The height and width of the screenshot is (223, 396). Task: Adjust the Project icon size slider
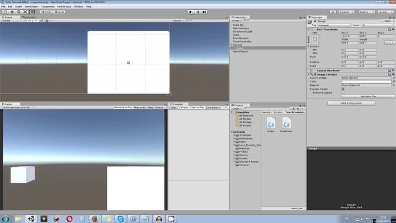pos(297,208)
